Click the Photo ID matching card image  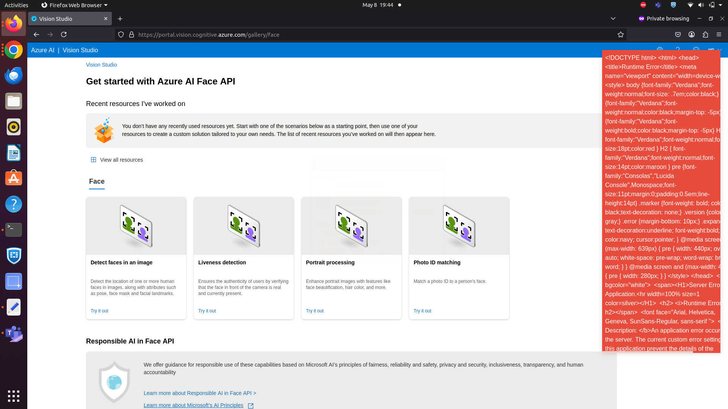(x=459, y=226)
